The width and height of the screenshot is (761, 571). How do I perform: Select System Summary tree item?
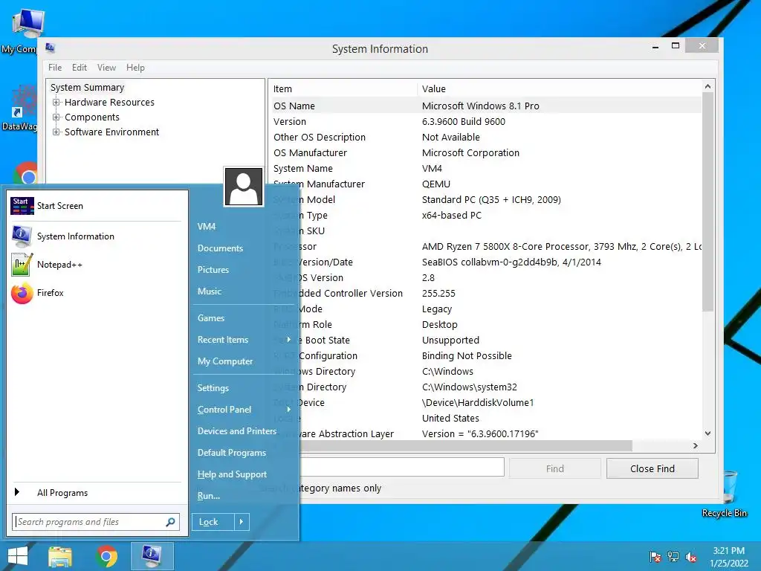pos(88,88)
